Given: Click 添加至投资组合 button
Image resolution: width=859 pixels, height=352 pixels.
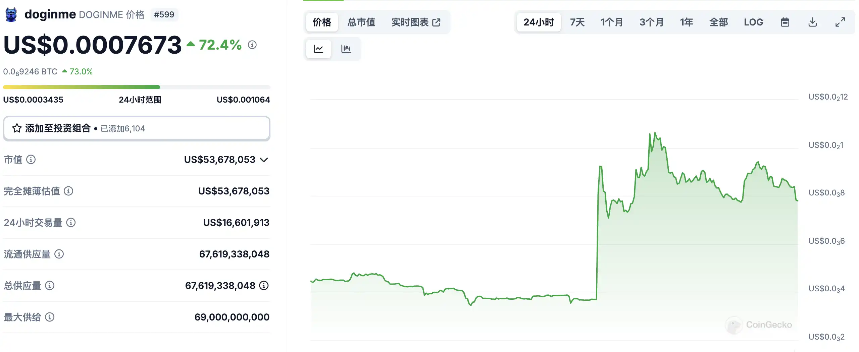Looking at the screenshot, I should pos(137,128).
